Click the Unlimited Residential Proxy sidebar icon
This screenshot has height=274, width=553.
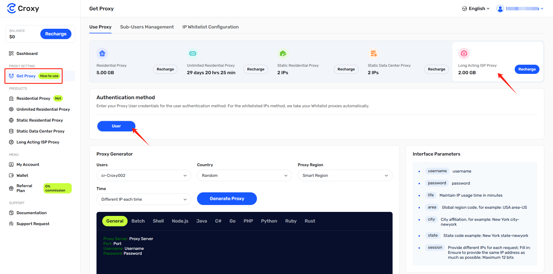click(x=11, y=109)
